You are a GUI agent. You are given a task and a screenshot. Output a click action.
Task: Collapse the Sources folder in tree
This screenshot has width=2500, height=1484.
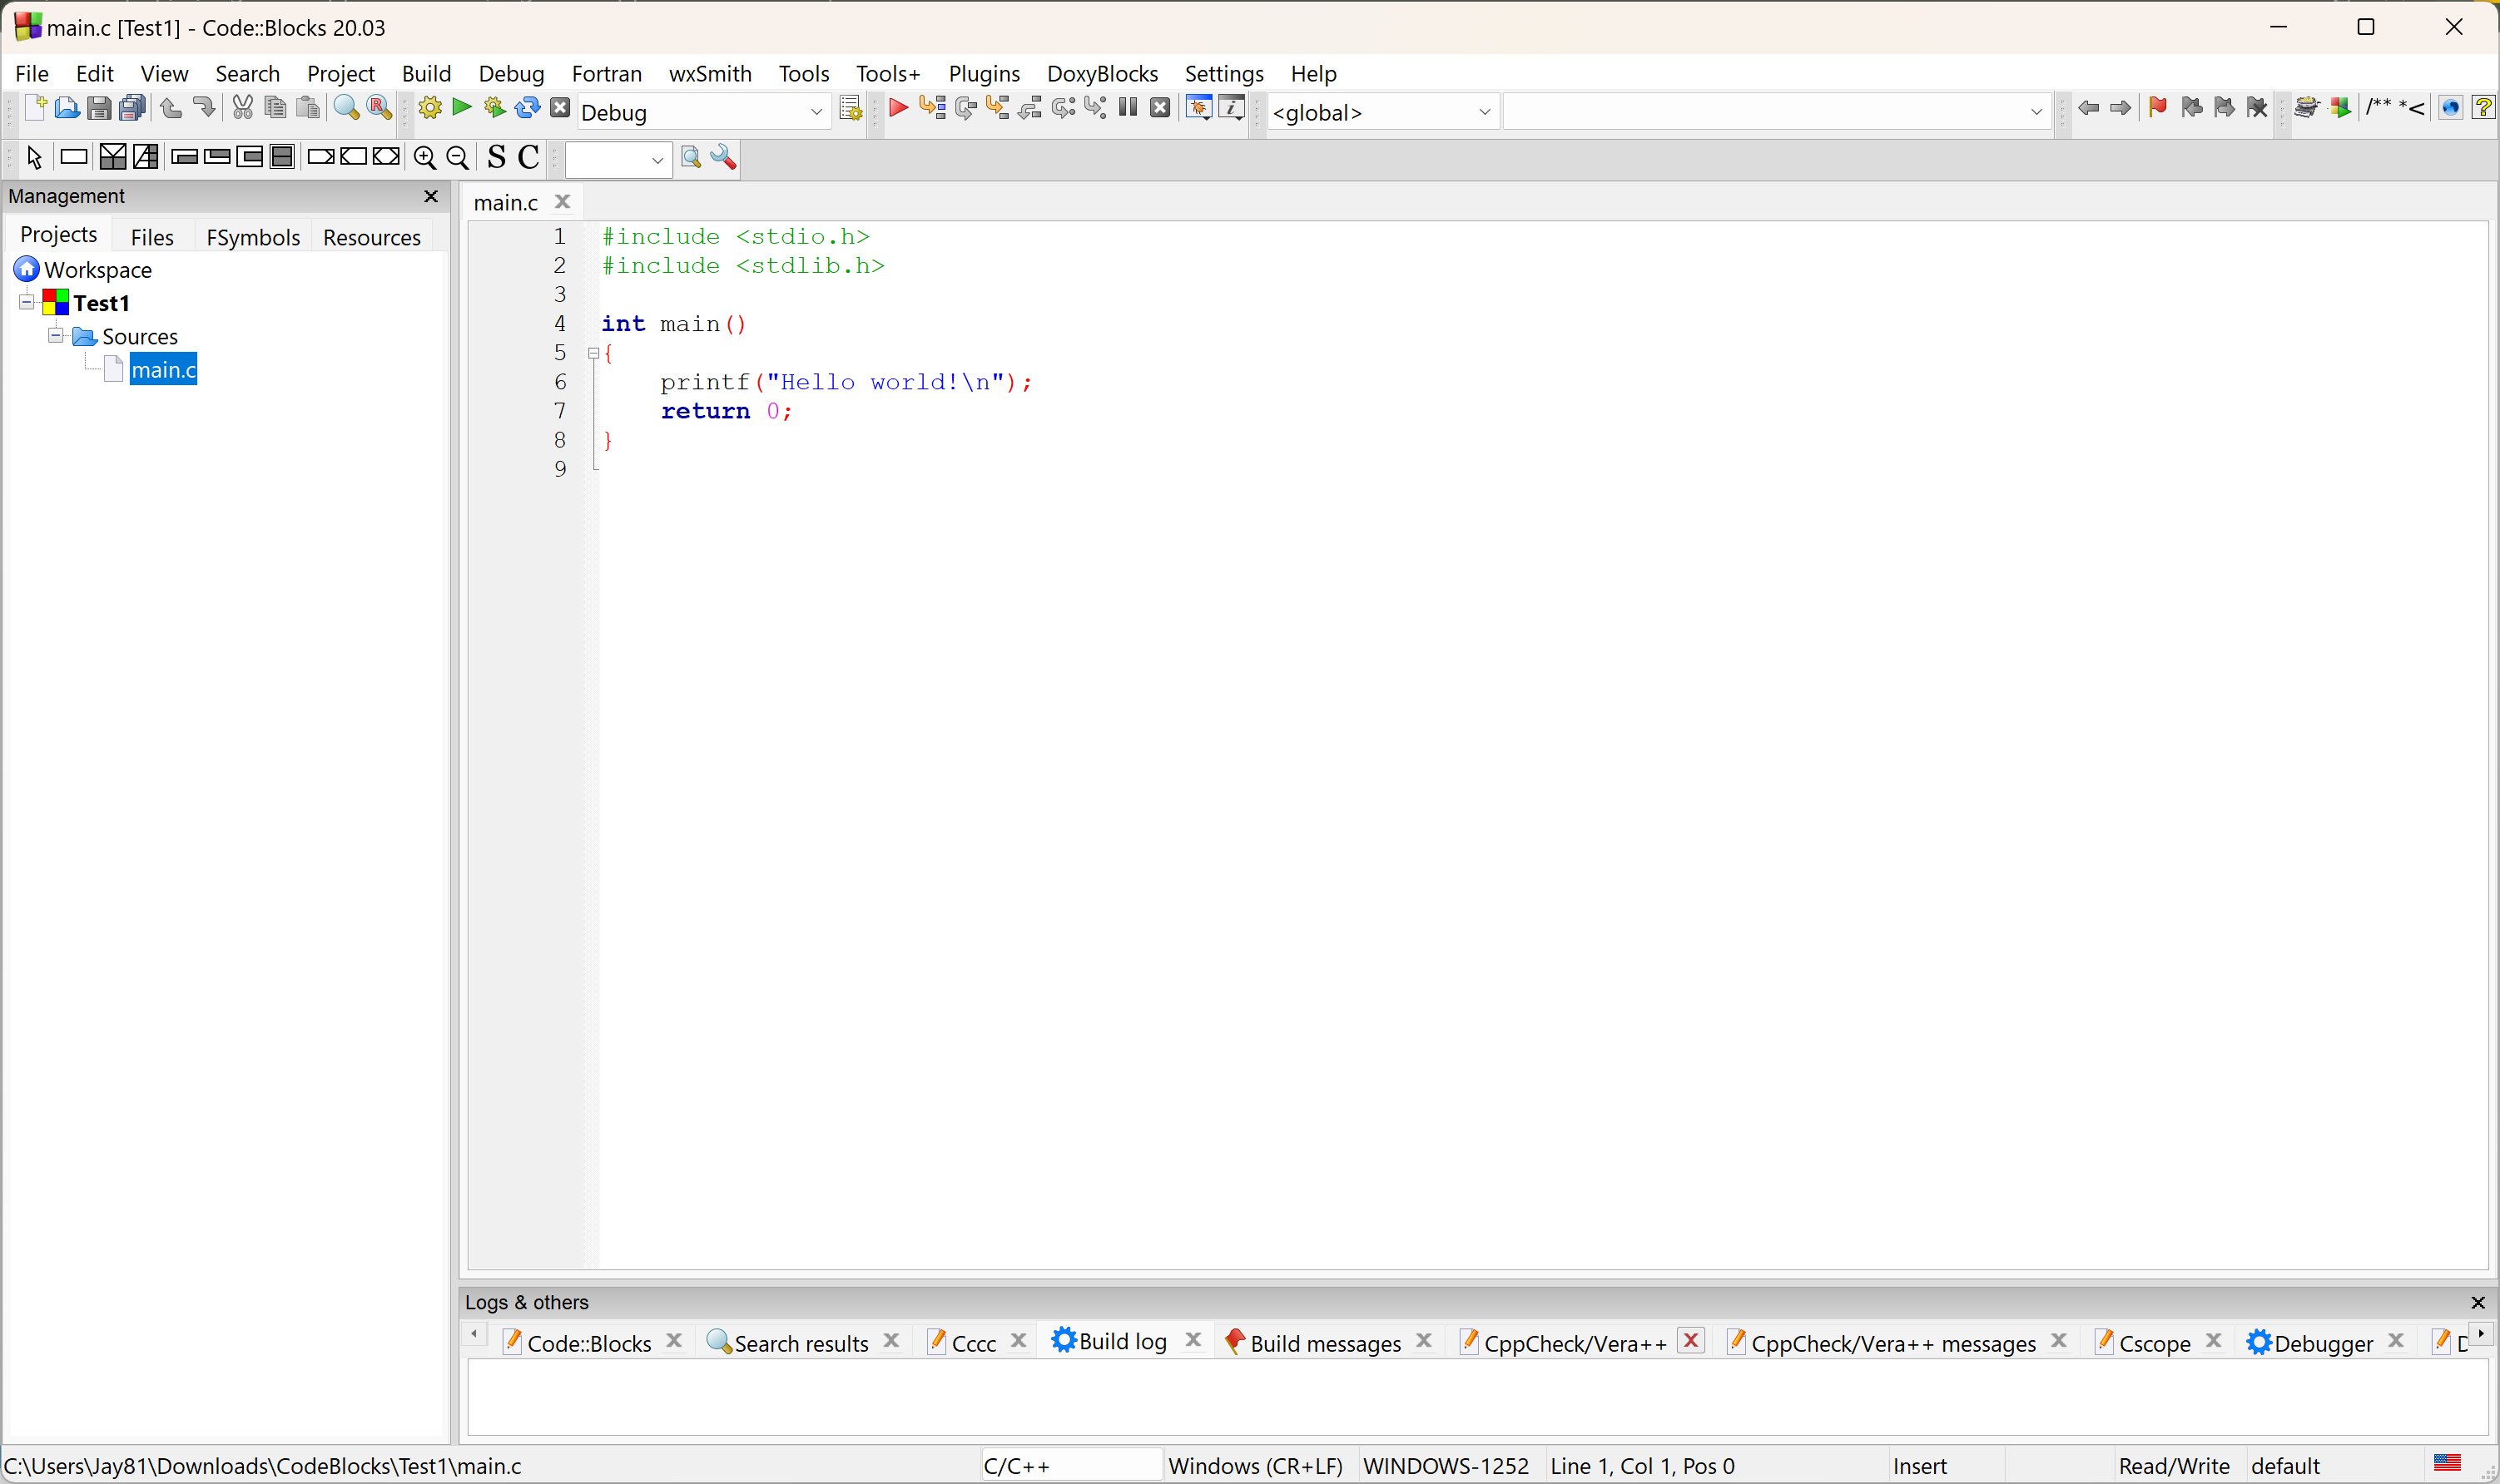pos(56,336)
